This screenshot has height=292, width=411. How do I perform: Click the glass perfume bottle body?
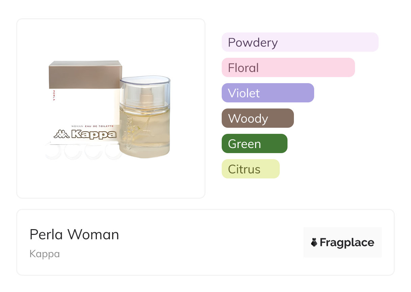[x=145, y=135]
